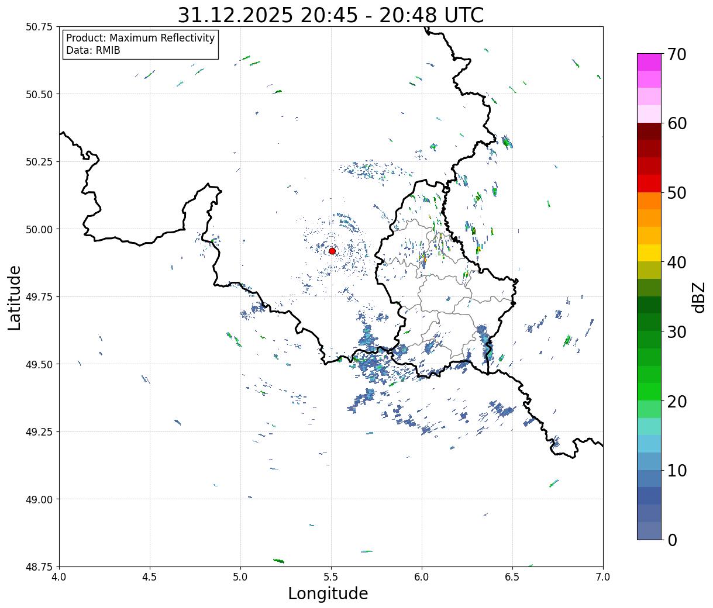The width and height of the screenshot is (713, 608).
Task: Click the longitude tick label 4.5
Action: pos(150,577)
